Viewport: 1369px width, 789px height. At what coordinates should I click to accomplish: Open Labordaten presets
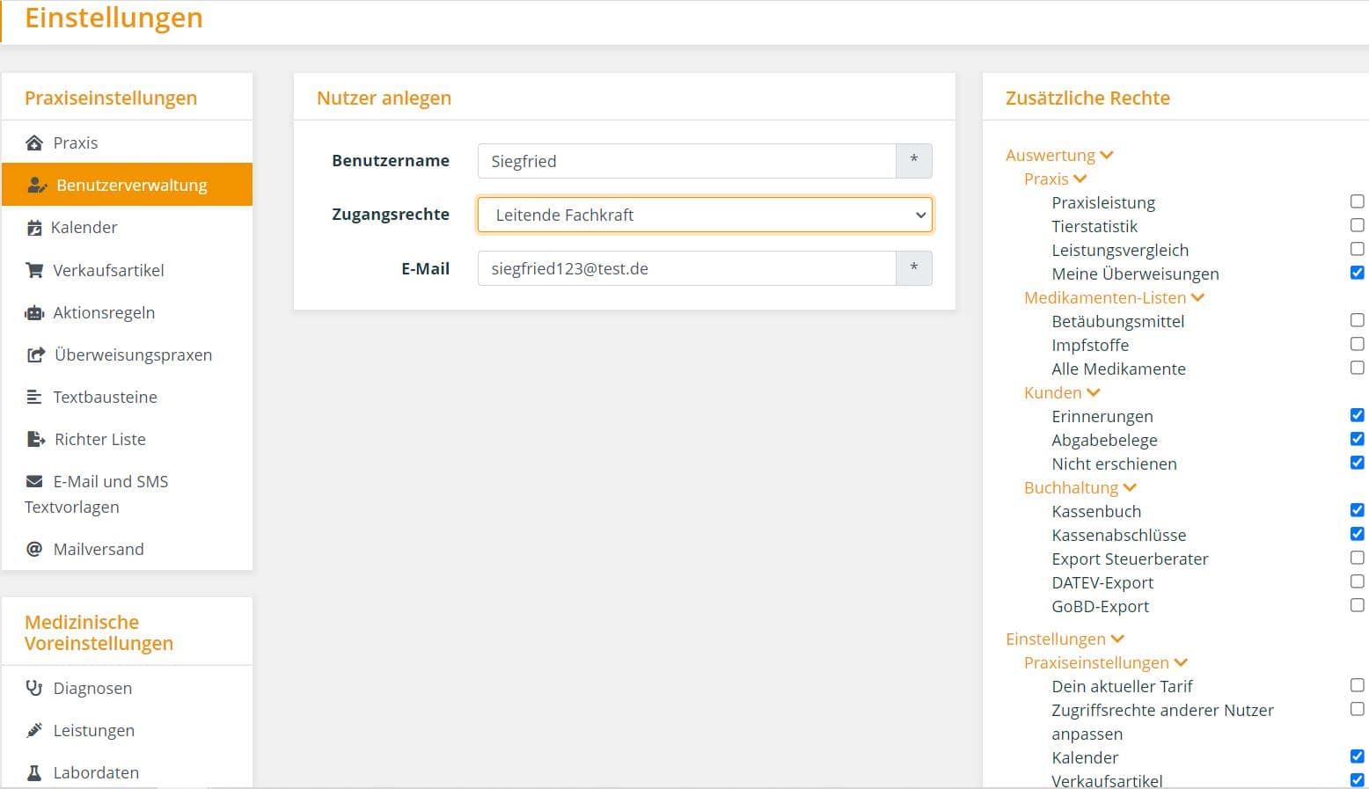click(127, 772)
